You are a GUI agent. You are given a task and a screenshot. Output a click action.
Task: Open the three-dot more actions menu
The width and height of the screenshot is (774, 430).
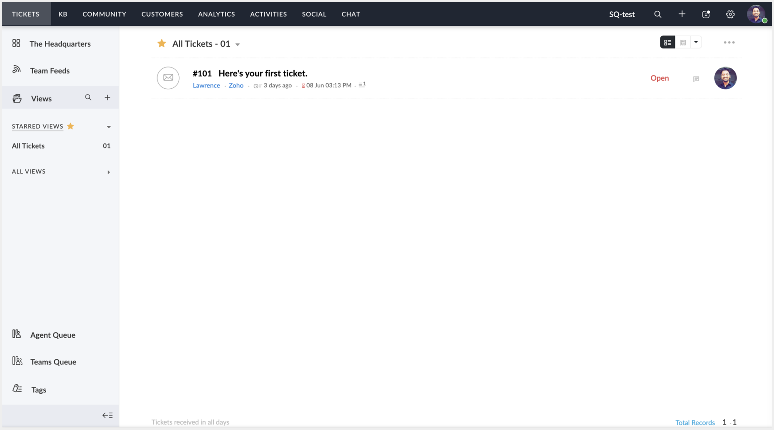point(729,43)
